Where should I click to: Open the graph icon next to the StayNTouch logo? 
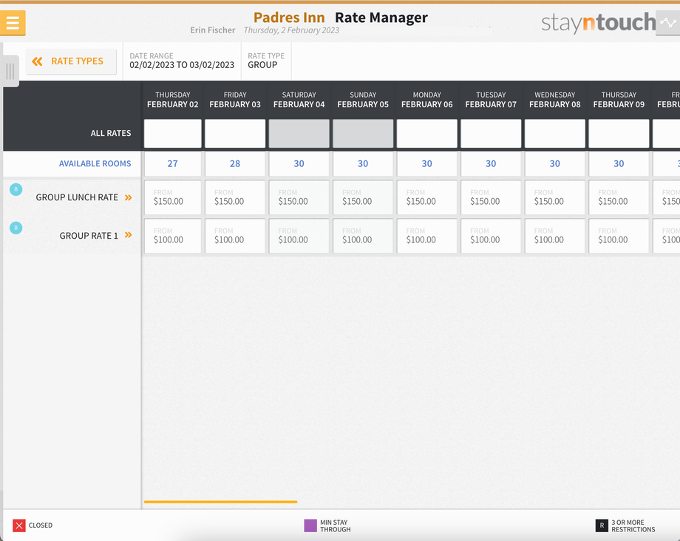pyautogui.click(x=668, y=23)
